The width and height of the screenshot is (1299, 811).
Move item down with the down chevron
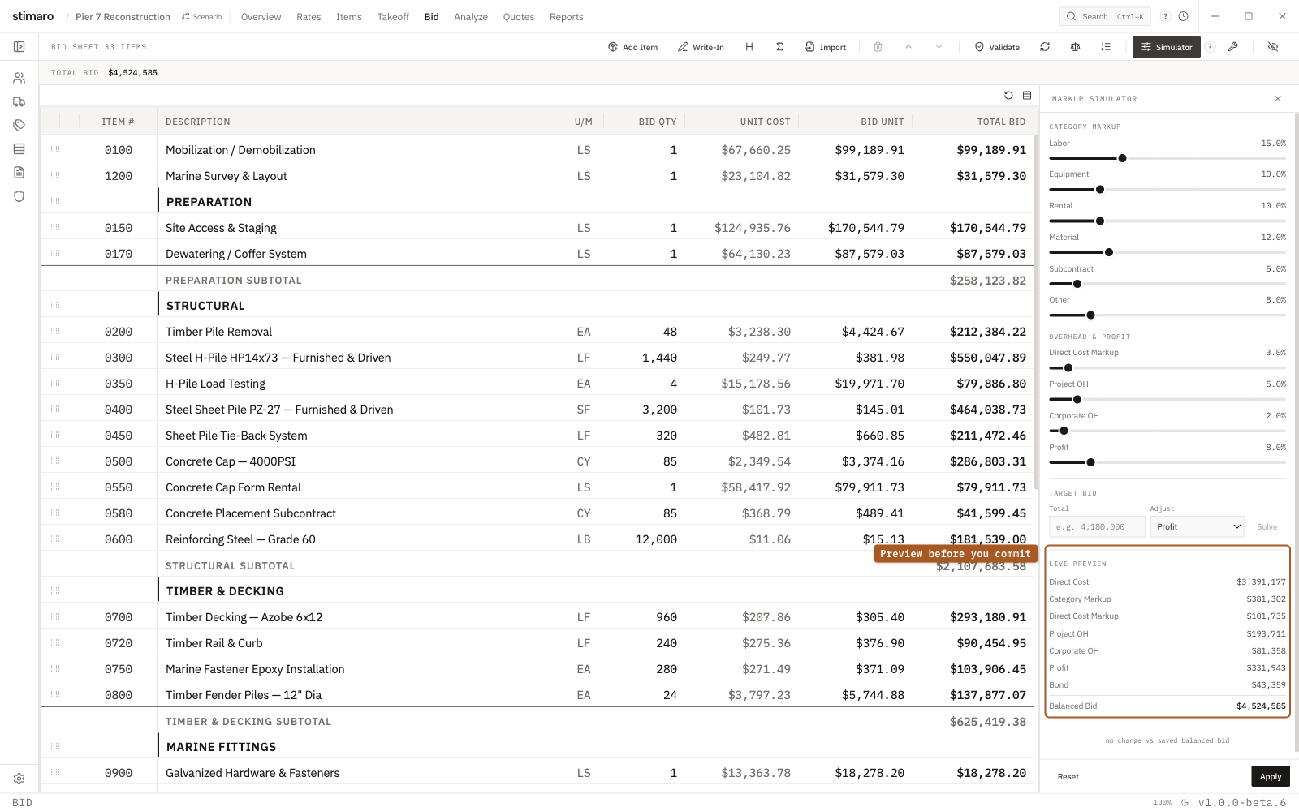(939, 47)
